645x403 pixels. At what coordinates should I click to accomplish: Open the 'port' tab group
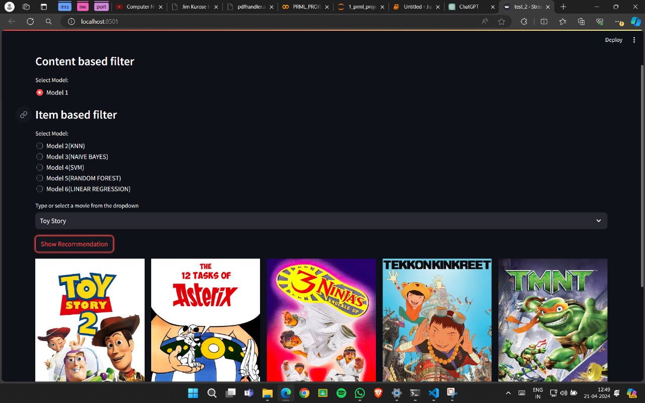(x=101, y=7)
